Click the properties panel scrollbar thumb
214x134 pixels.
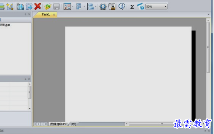coord(30,92)
